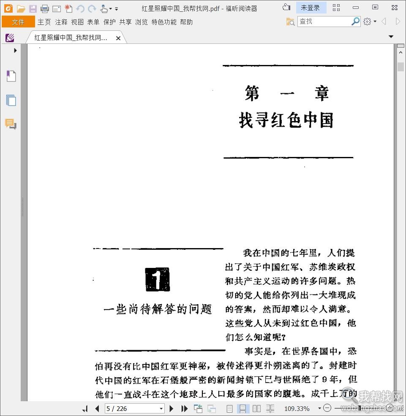This screenshot has height=416, width=406.
Task: Go to first page button
Action: tap(85, 408)
